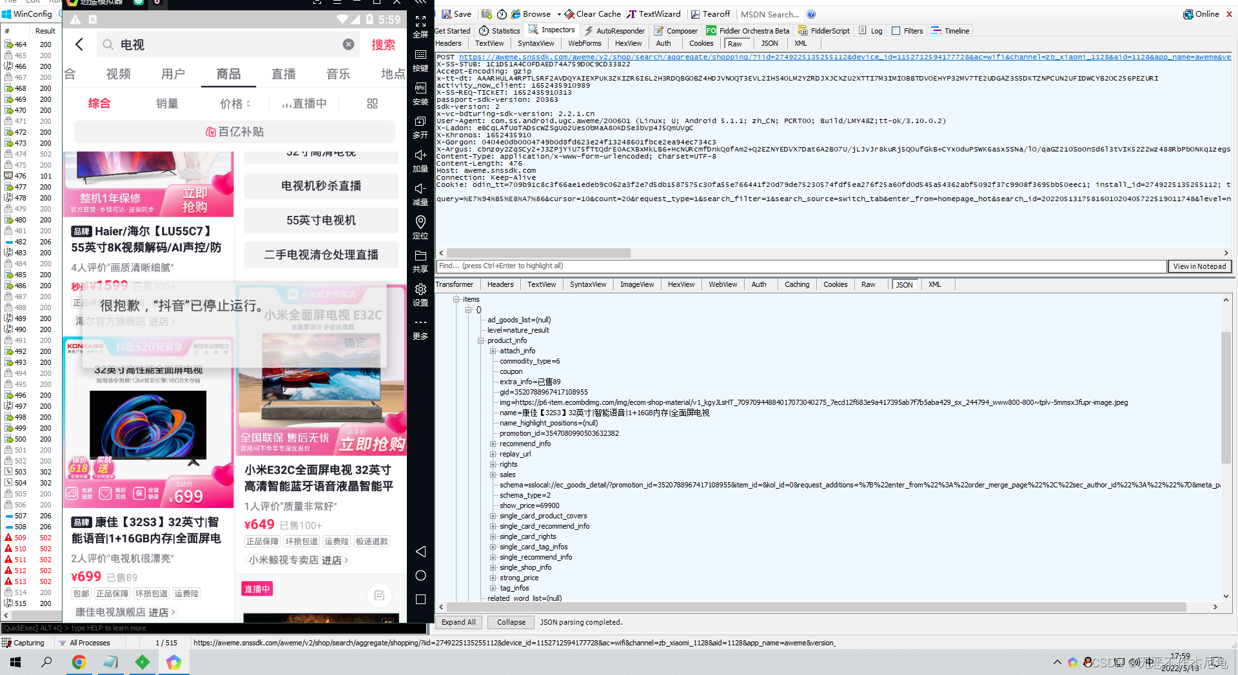
Task: Click the Expand All button
Action: [458, 622]
